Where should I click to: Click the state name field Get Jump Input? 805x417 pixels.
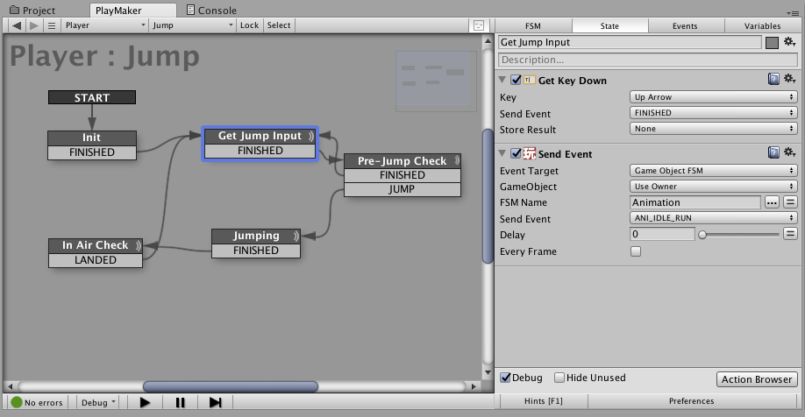630,43
